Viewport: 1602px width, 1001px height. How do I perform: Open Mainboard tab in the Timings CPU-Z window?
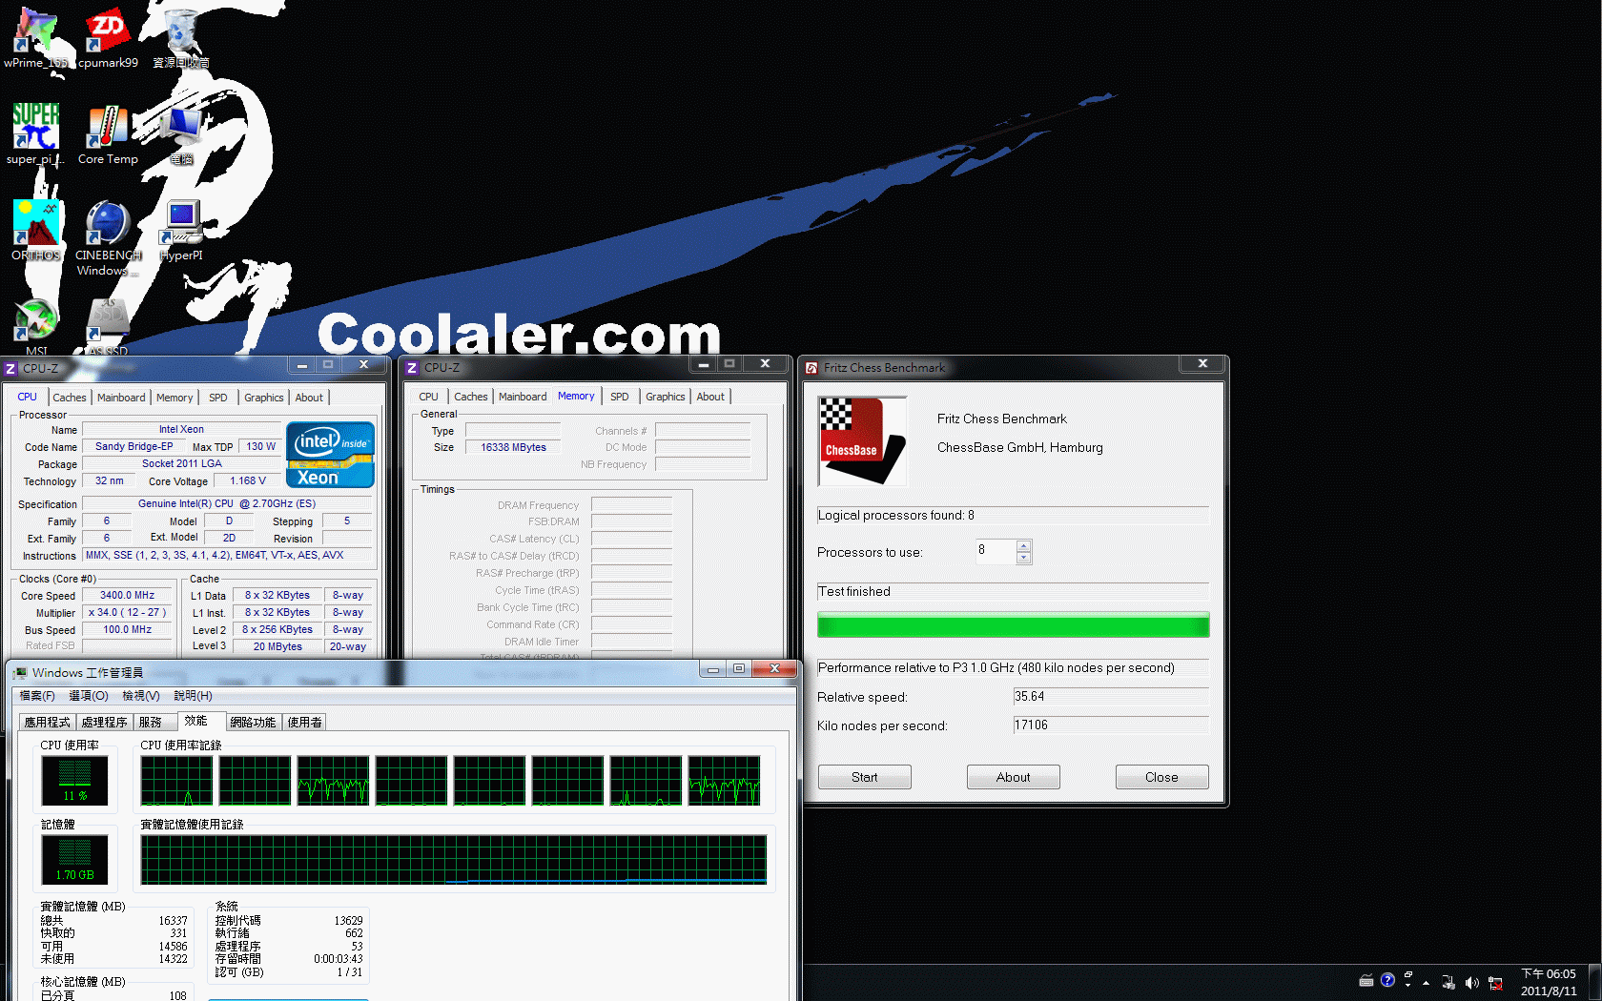tap(523, 397)
